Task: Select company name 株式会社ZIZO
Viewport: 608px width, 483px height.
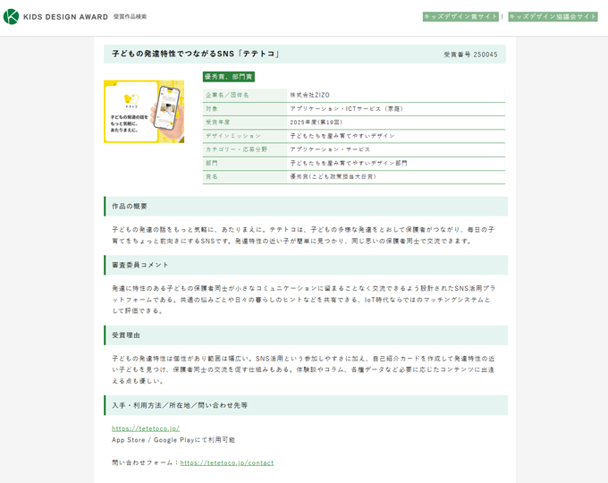Action: pyautogui.click(x=310, y=95)
